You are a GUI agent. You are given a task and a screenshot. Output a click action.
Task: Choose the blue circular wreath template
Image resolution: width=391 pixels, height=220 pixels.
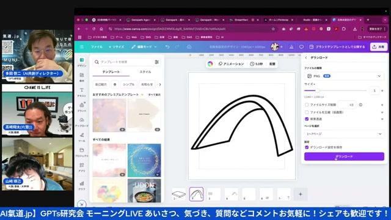click(x=144, y=160)
